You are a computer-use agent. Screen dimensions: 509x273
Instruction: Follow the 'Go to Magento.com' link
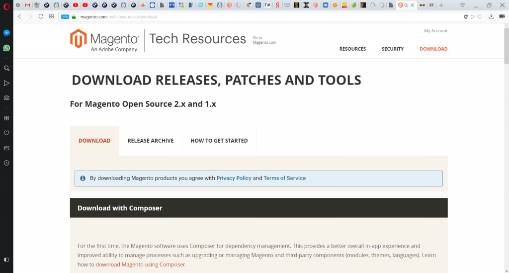pyautogui.click(x=264, y=40)
